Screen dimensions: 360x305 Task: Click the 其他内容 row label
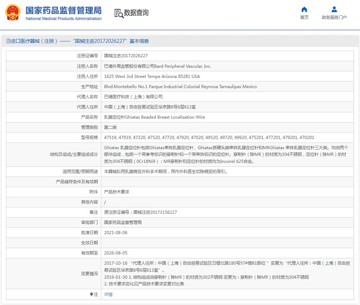89,202
